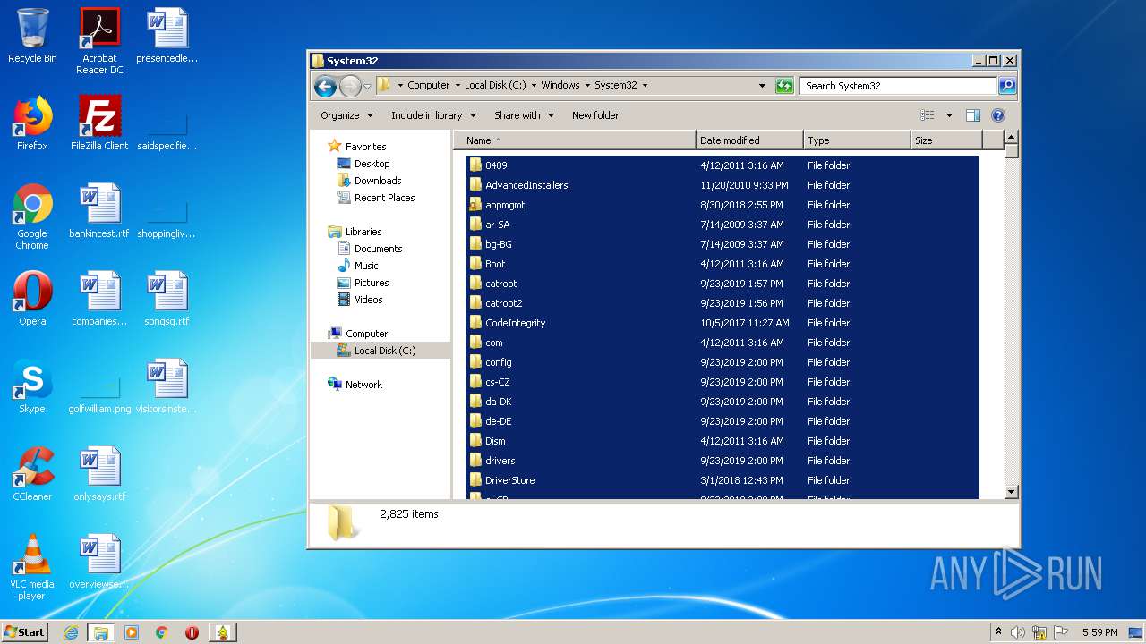The height and width of the screenshot is (644, 1146).
Task: Select FileZilla Client desktop icon
Action: click(99, 123)
